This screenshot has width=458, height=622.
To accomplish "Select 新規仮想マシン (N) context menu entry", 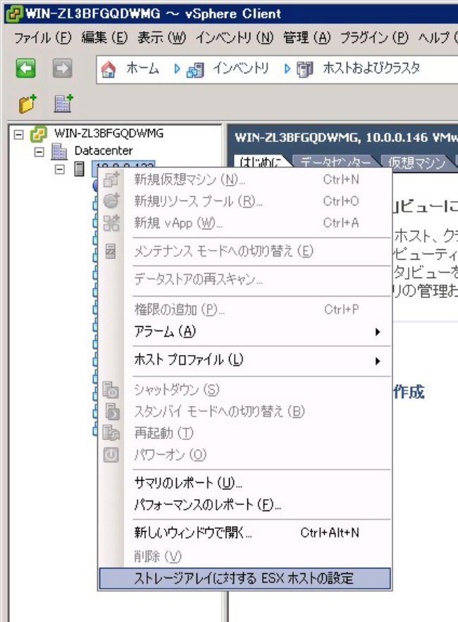I will (x=245, y=180).
